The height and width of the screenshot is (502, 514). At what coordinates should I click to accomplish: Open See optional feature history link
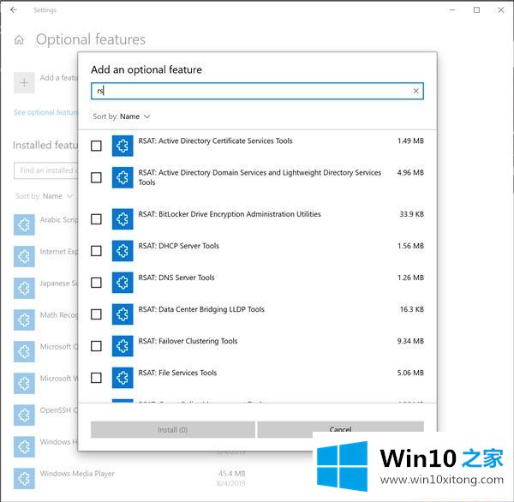(x=46, y=112)
